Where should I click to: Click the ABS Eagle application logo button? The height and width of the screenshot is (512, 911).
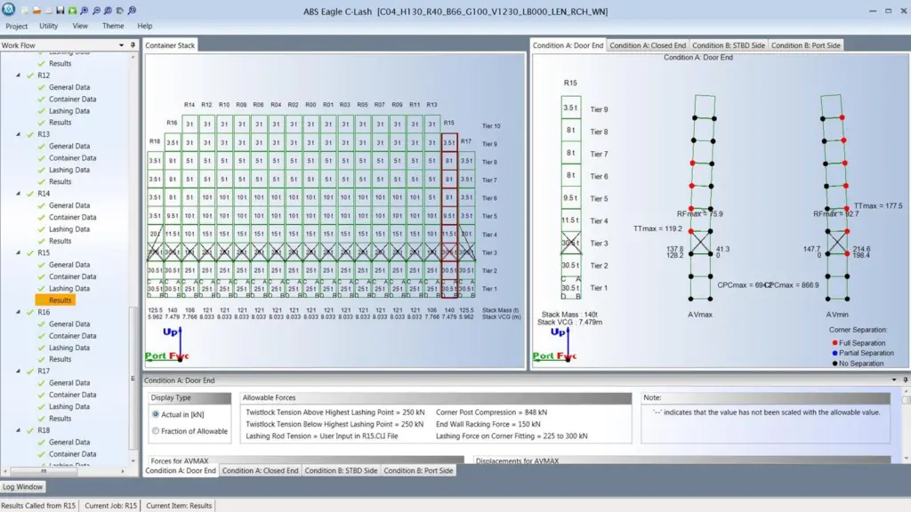pos(9,9)
